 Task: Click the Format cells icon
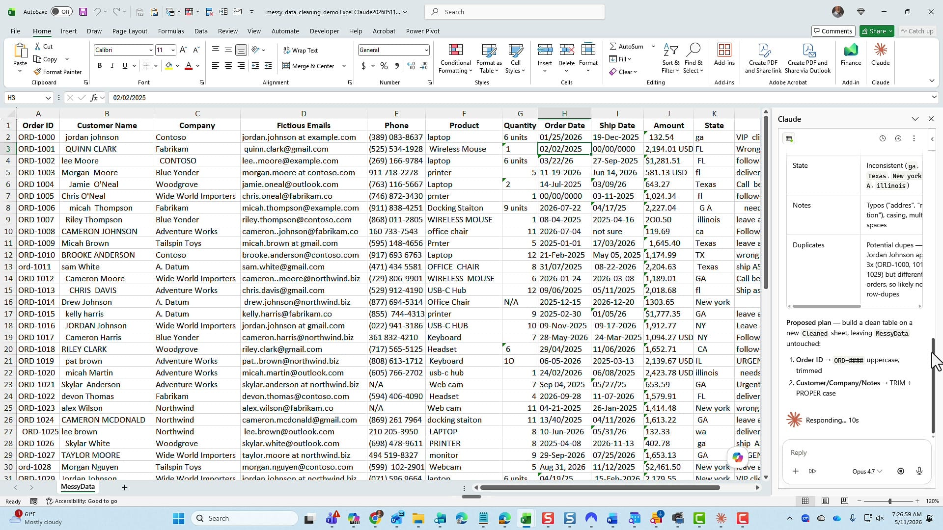click(x=588, y=50)
